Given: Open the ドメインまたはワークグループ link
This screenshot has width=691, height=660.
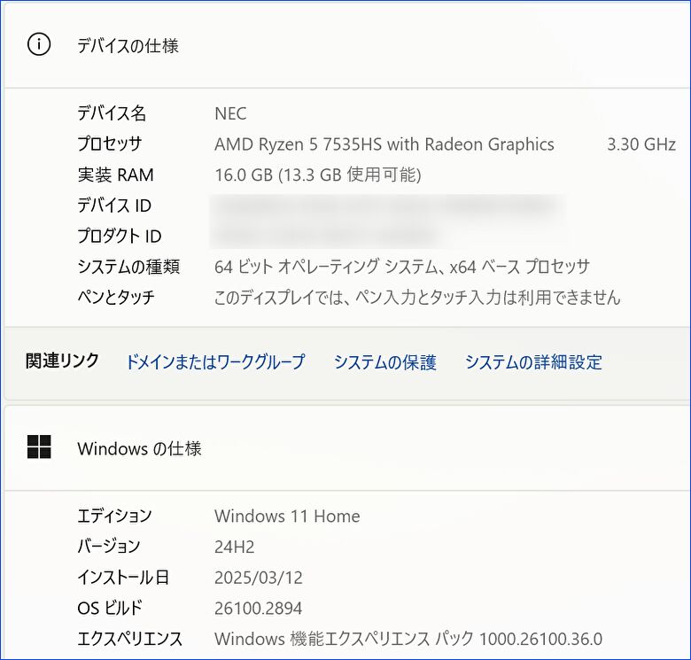Looking at the screenshot, I should [x=215, y=361].
